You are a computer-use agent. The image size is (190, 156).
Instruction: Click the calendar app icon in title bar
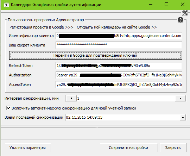click(6, 5)
